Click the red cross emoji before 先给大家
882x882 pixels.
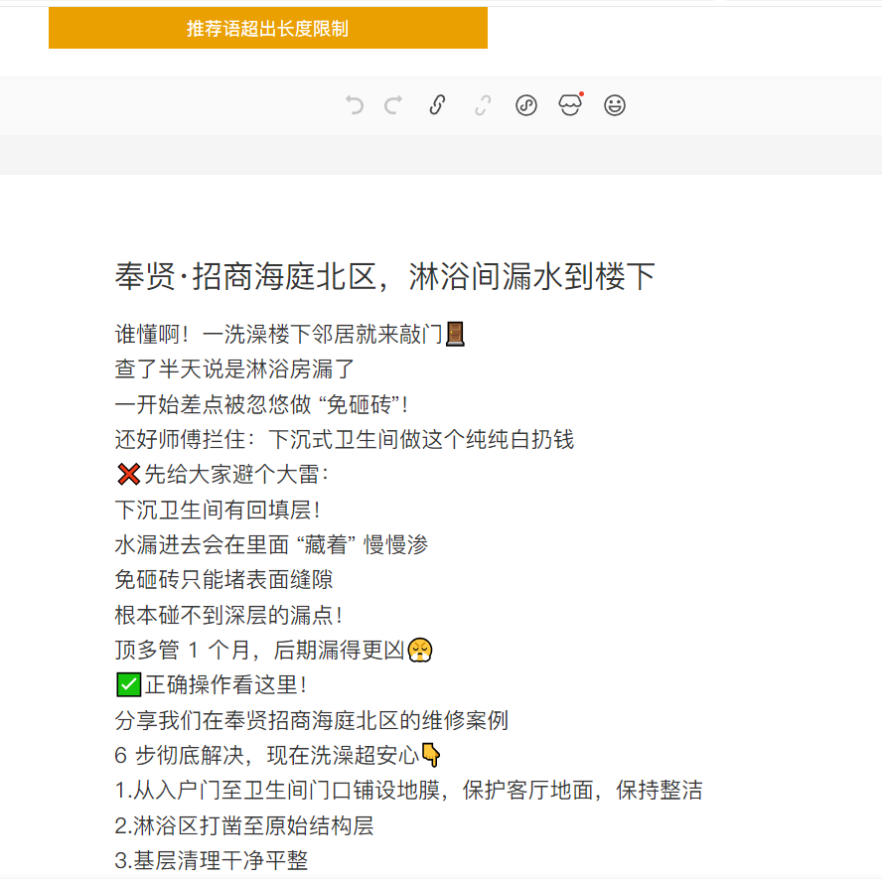[x=129, y=474]
